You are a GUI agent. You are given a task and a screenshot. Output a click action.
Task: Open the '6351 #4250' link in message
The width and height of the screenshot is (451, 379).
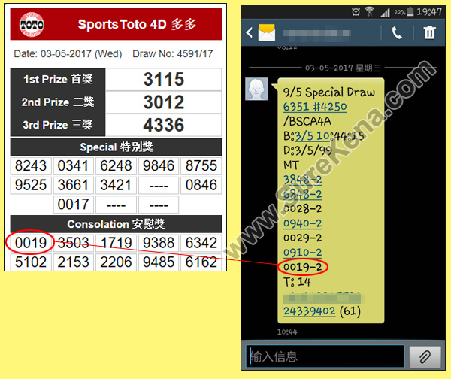[x=315, y=107]
